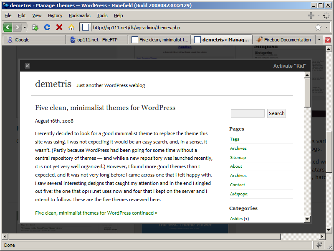Click the horizontal scrollbar right arrow
Screen dimensions: 334x251
(322, 236)
